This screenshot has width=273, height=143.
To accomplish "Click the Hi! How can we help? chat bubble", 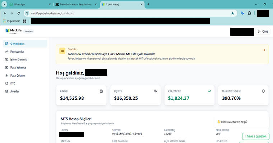I will click(242, 122).
